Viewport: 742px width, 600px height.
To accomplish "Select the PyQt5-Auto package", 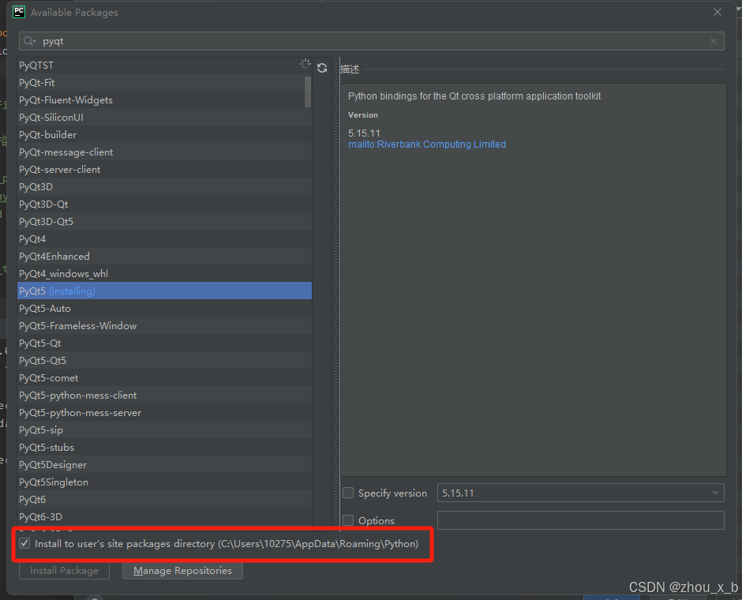I will tap(164, 309).
